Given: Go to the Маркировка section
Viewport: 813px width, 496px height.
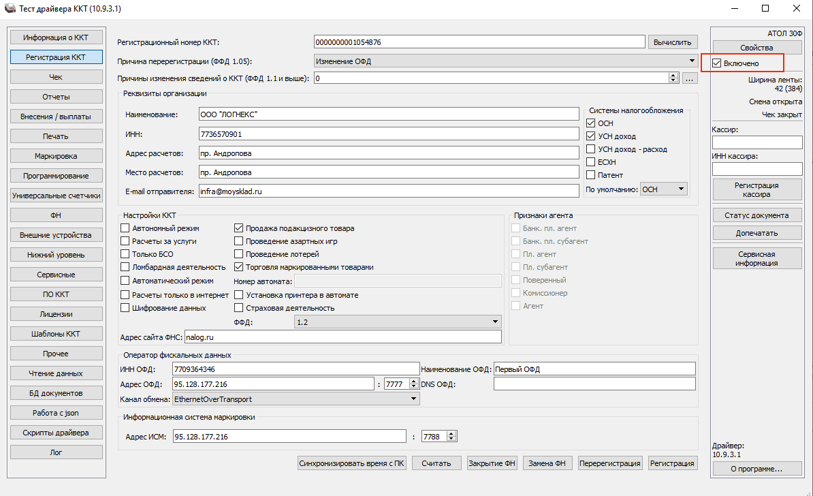Looking at the screenshot, I should 56,156.
